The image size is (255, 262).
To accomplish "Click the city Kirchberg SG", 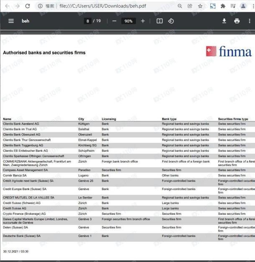I will tap(87, 145).
